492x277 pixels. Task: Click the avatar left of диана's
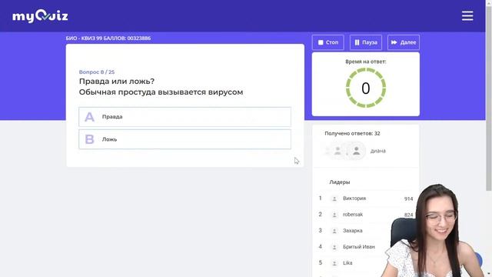337,151
